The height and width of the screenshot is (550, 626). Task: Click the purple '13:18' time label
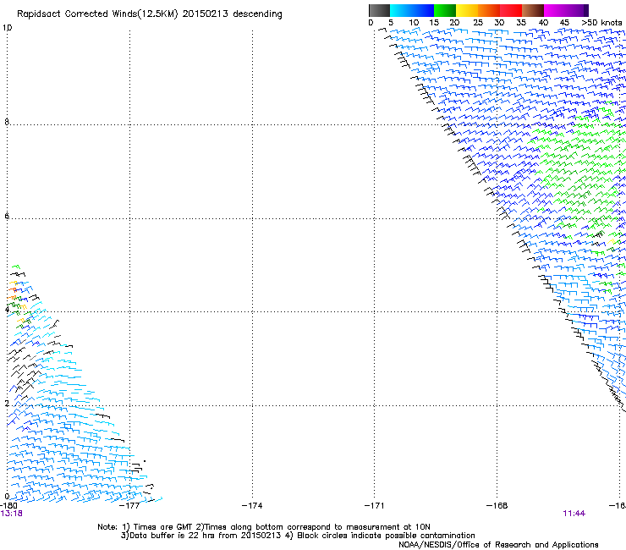tap(12, 514)
